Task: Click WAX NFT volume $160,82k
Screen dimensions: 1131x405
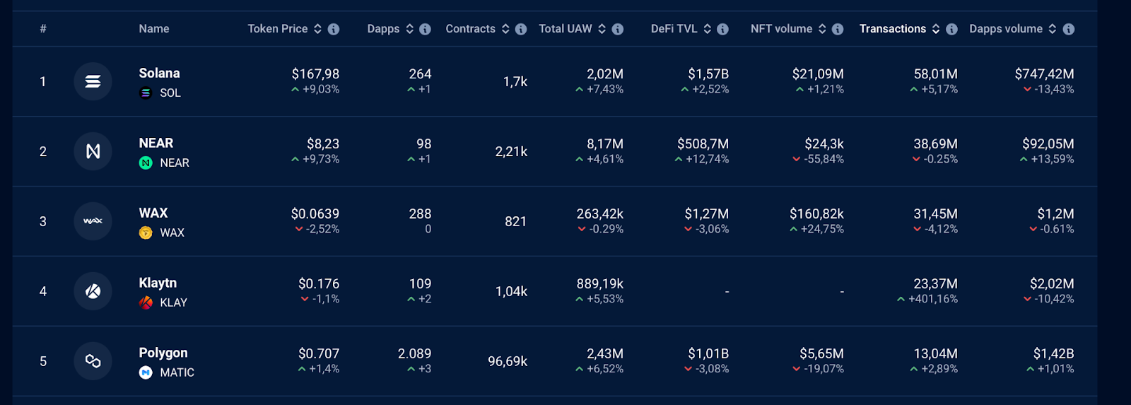Action: pos(816,213)
